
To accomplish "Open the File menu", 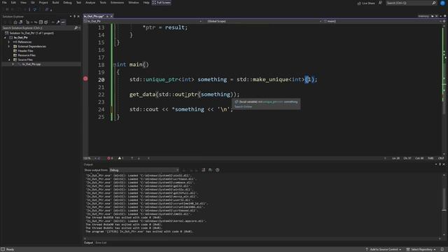I will (x=4, y=3).
